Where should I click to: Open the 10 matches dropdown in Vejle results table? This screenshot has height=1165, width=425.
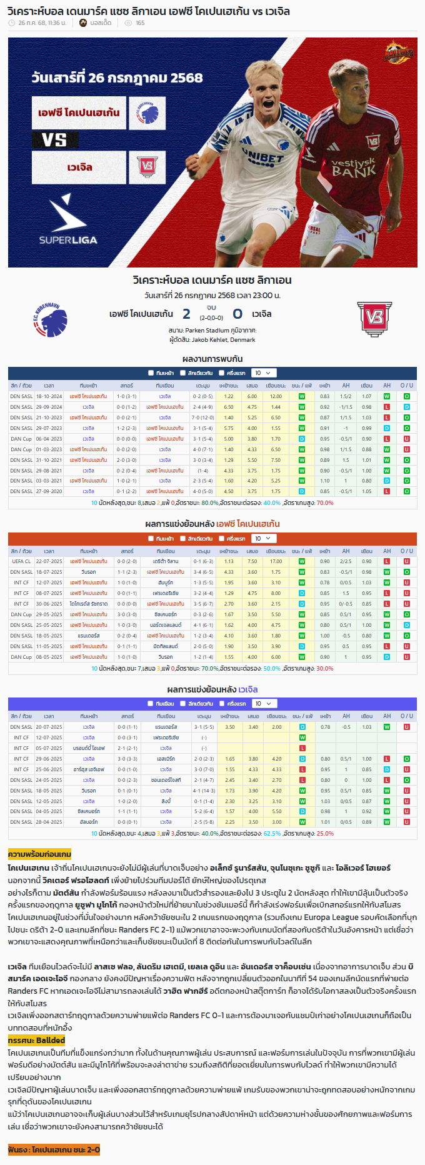[x=264, y=704]
